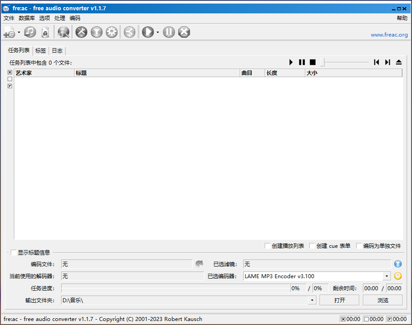Open the output folder D:\音乐\ dropdown
412x325 pixels.
coord(312,300)
